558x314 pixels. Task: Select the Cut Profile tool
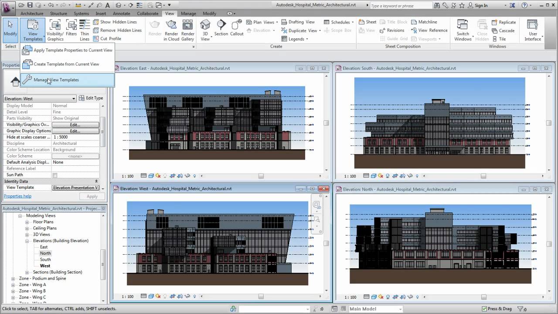tap(106, 38)
